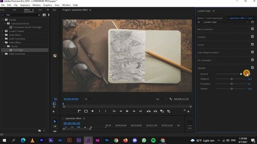Reset the Lumetri Color effect
257x144 pixels.
click(253, 22)
